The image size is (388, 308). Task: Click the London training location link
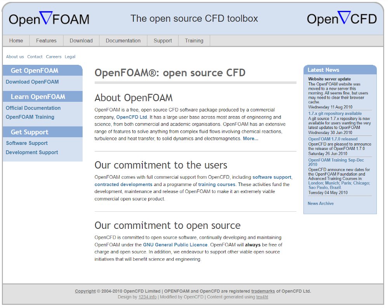click(x=315, y=183)
